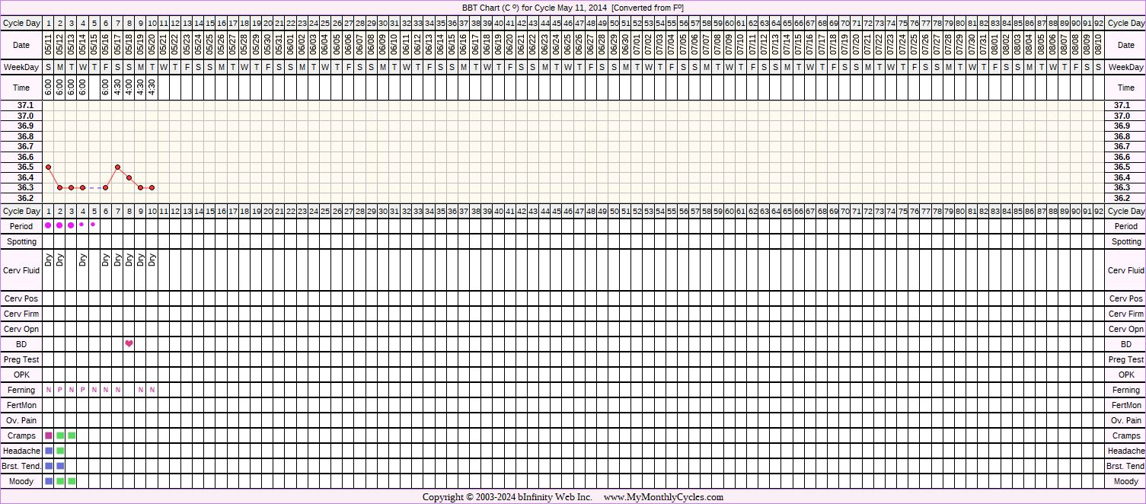Click the green Cramps square on day 3
The height and width of the screenshot is (504, 1146).
click(72, 435)
